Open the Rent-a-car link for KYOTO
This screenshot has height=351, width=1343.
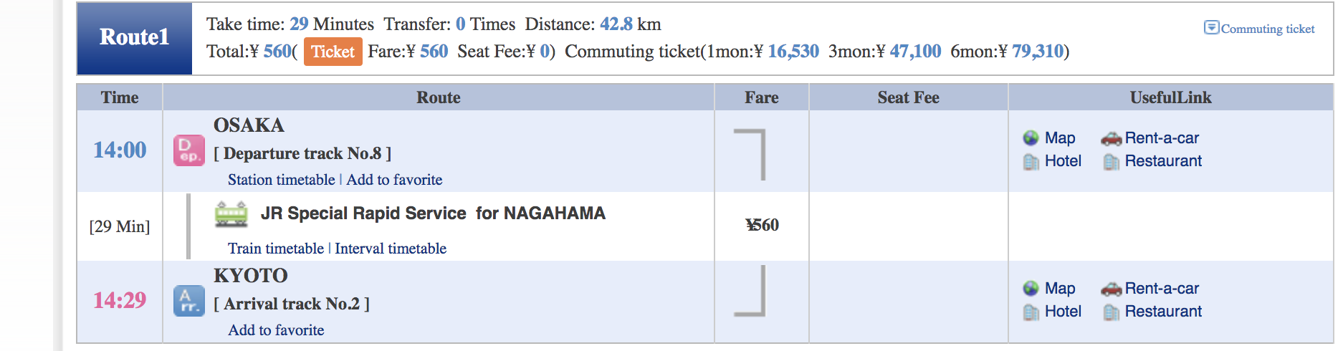tap(1162, 289)
